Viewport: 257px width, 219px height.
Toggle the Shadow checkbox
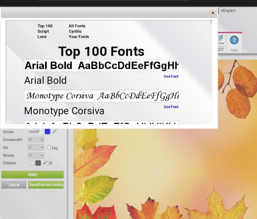point(32,163)
